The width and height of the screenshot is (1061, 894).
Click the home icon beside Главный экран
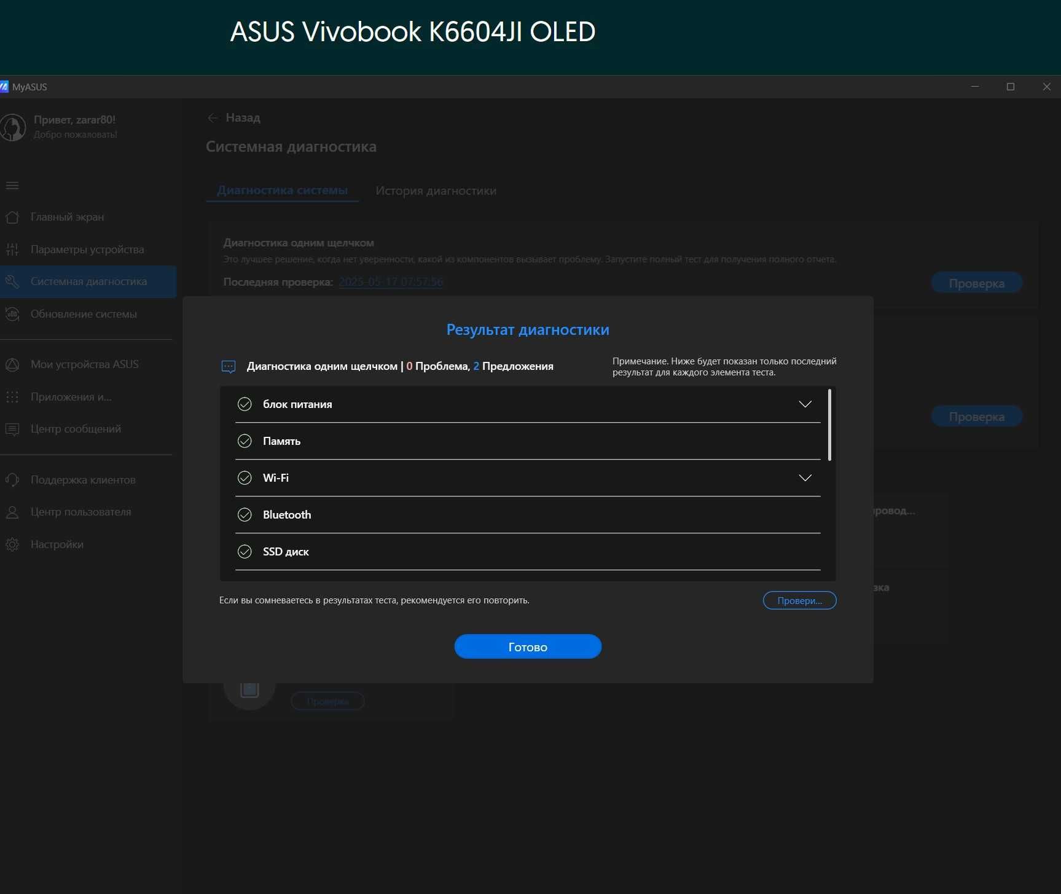pos(12,217)
